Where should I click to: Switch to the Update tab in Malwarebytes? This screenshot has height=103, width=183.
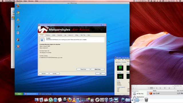54,35
